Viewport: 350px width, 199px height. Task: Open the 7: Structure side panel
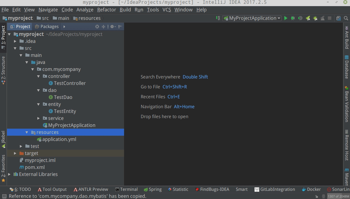3,70
